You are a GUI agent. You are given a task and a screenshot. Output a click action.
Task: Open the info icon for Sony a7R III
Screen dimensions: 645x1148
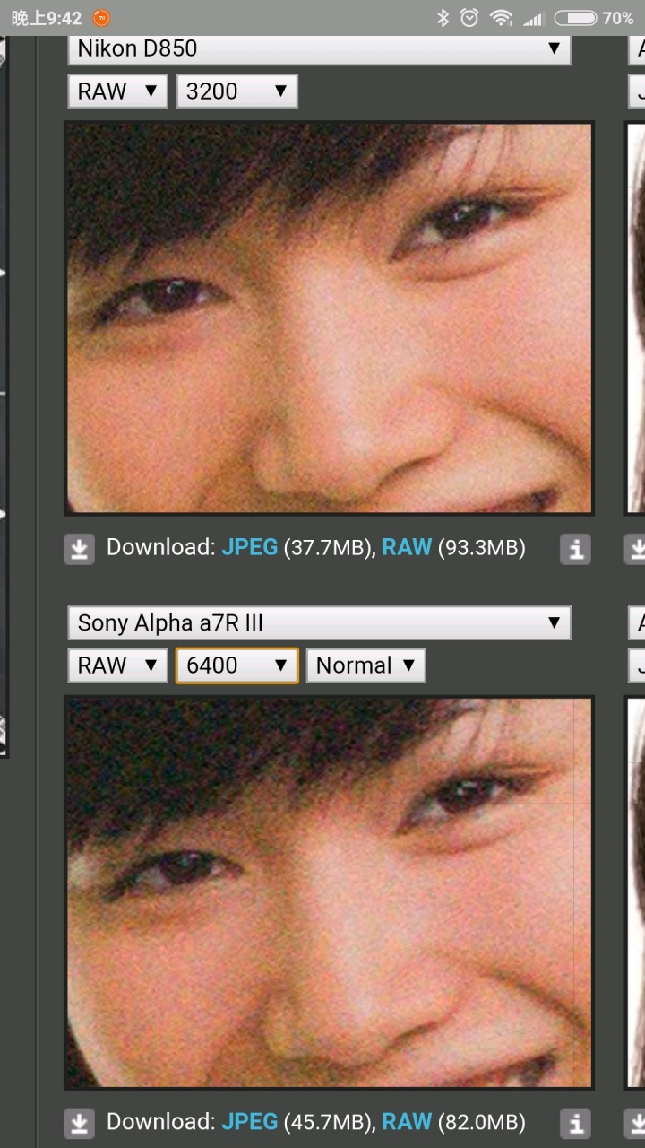pos(575,1123)
